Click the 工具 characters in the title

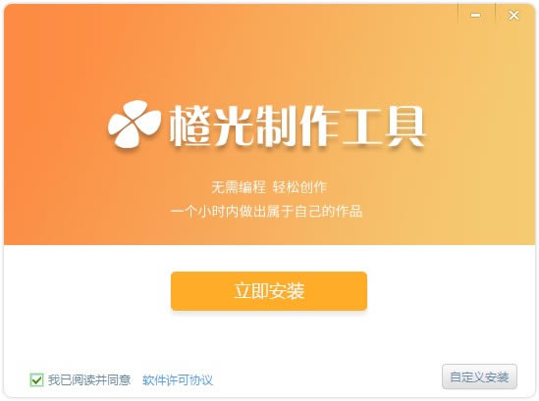point(384,126)
